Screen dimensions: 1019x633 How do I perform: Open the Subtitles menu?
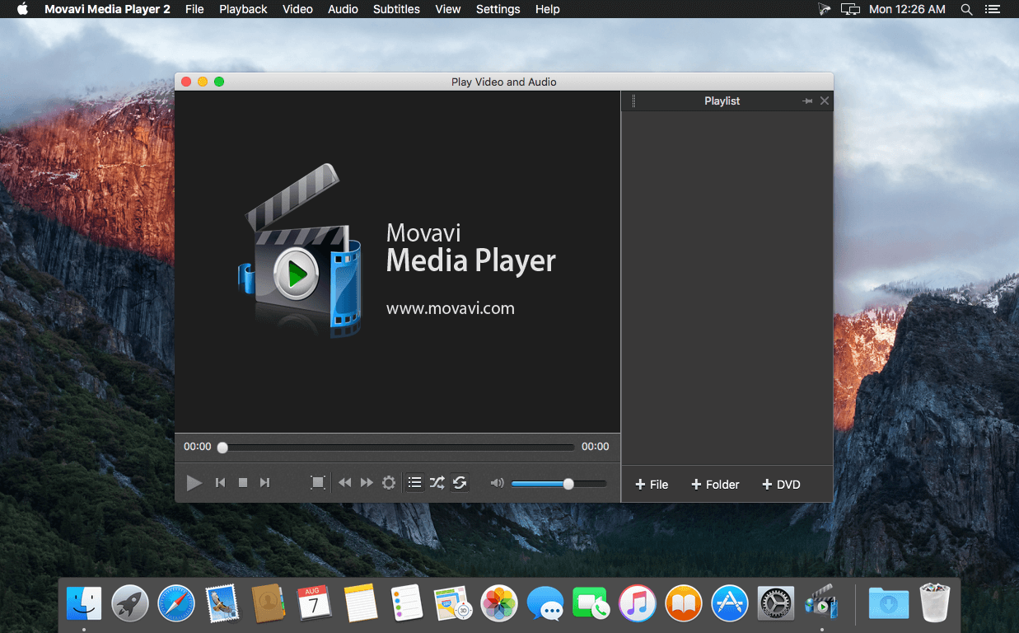tap(396, 9)
